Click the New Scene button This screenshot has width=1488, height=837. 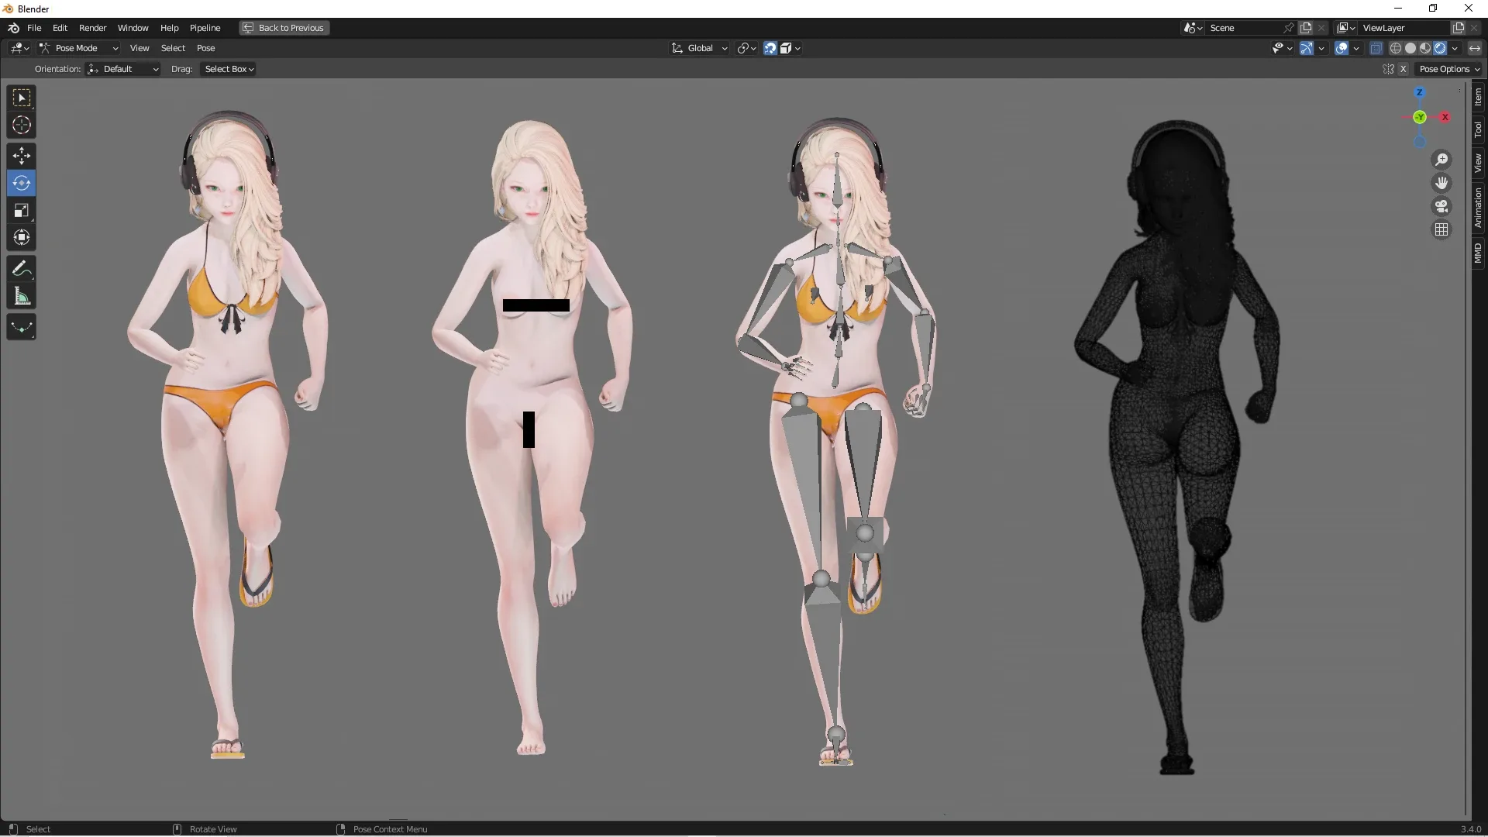pyautogui.click(x=1307, y=27)
